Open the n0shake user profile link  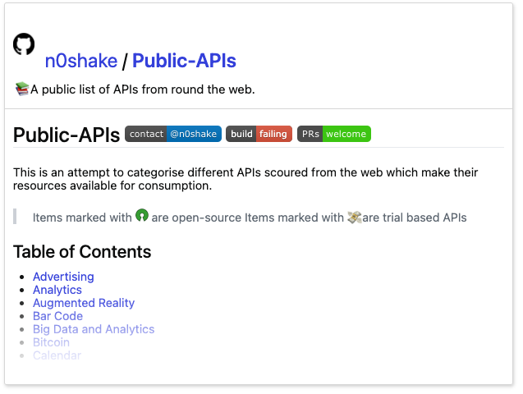(x=81, y=61)
